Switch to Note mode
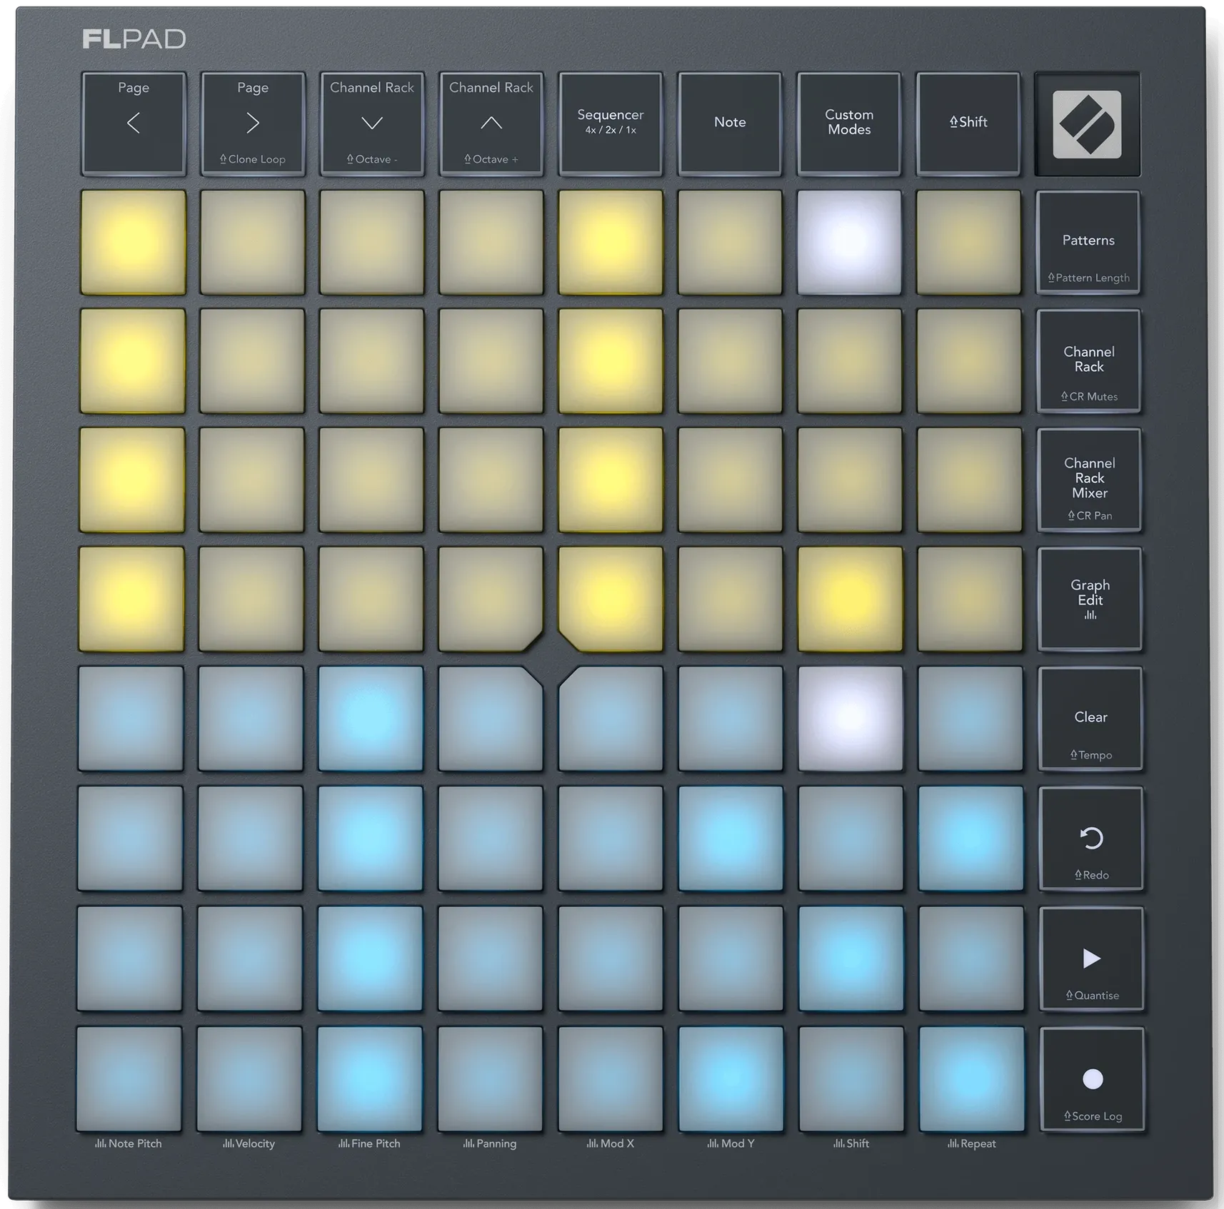 click(x=730, y=123)
